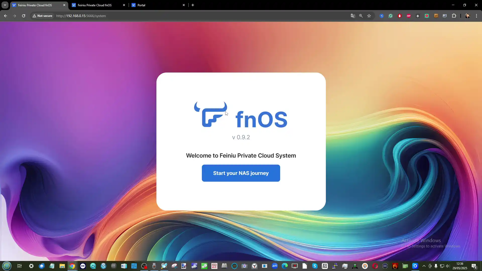Open the green video play extension

pos(427,16)
